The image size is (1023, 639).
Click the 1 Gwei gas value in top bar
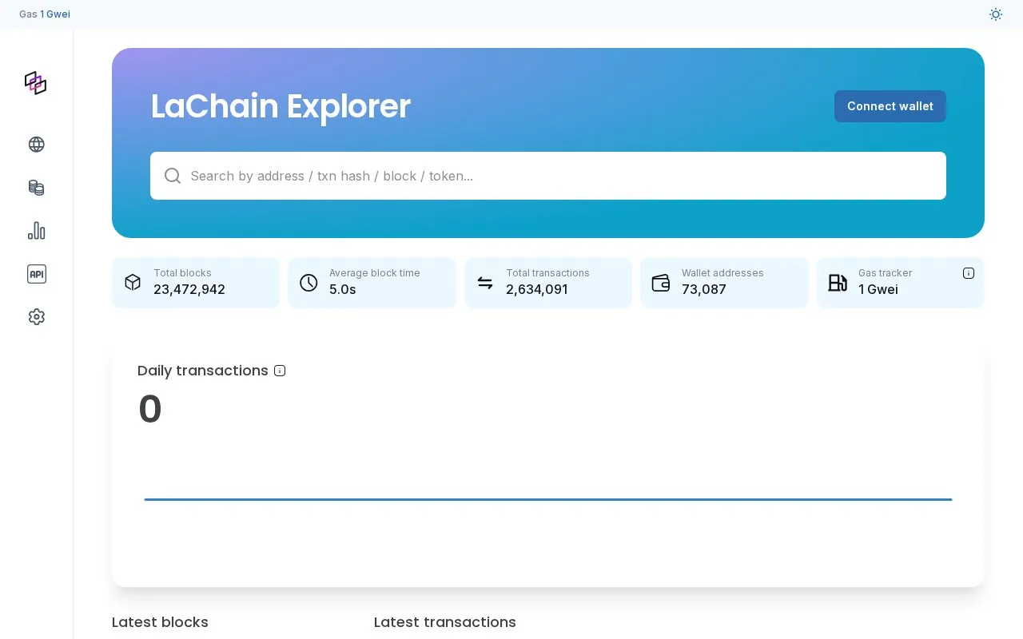(55, 14)
